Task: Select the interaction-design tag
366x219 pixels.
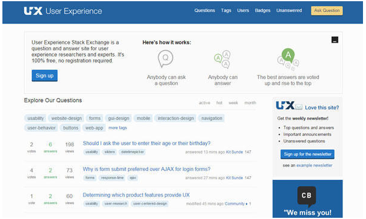Action: (175, 119)
